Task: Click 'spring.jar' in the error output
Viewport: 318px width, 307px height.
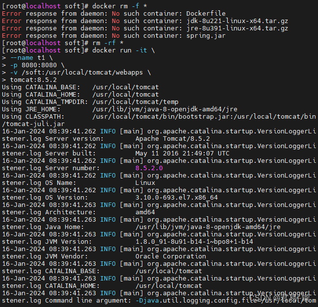Action: (206, 36)
